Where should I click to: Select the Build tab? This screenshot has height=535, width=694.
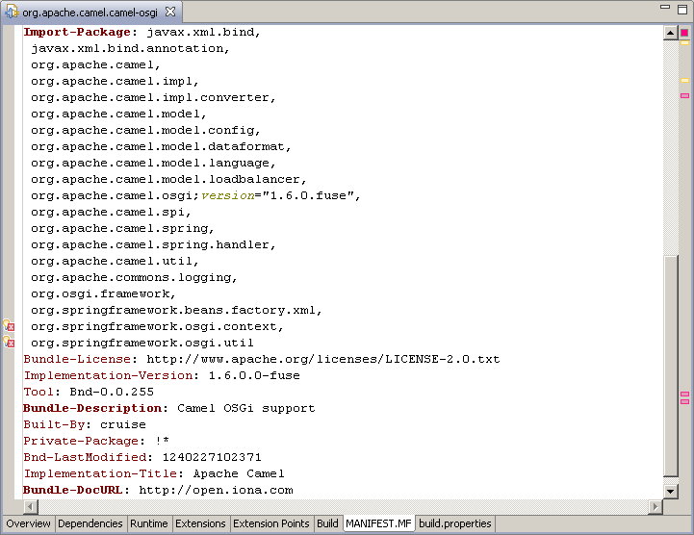(327, 524)
